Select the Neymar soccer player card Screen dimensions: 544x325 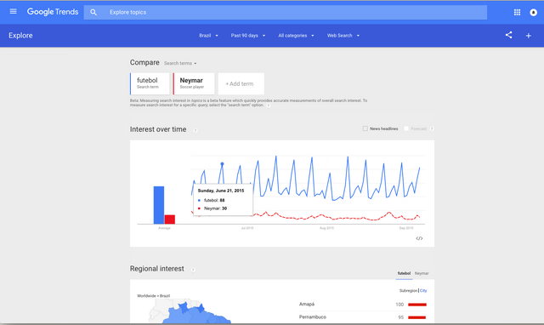[x=194, y=83]
